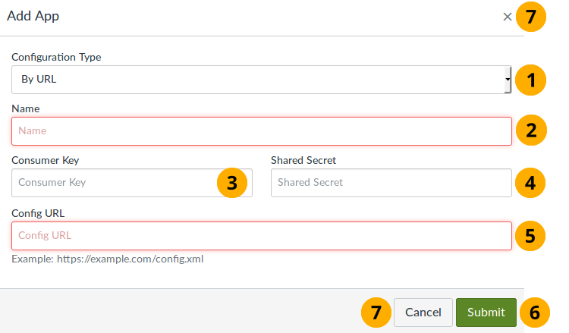Click the Config URL label text
This screenshot has width=569, height=333.
pyautogui.click(x=36, y=212)
